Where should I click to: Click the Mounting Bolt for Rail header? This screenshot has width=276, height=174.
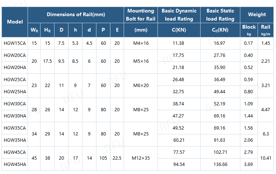pyautogui.click(x=141, y=15)
